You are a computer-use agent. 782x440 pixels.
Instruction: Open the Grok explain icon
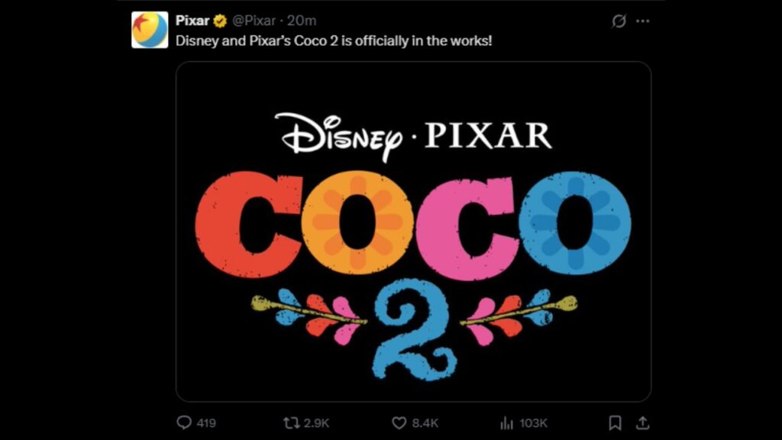coord(619,21)
